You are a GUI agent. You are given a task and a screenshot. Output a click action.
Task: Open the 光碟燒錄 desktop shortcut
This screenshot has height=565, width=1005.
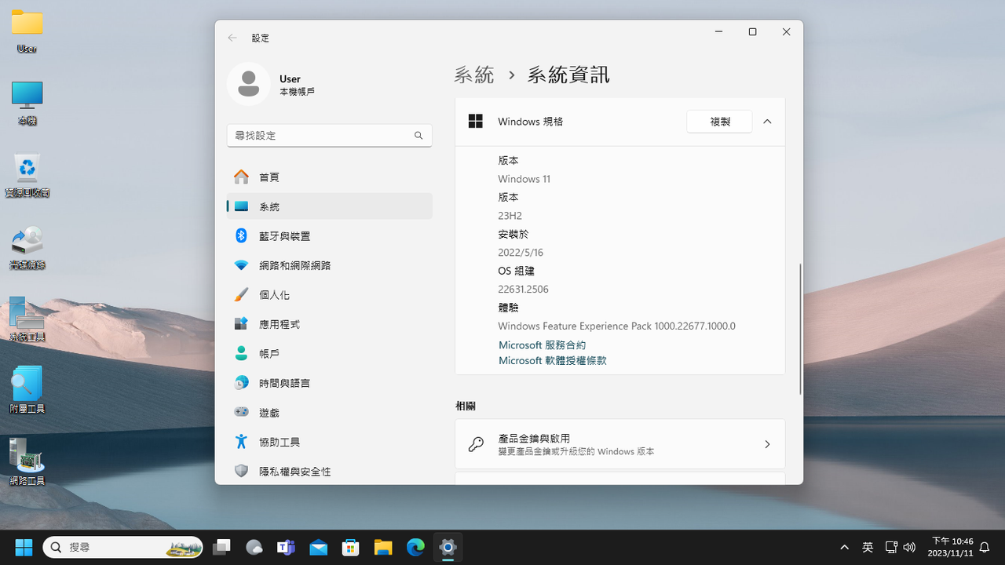pyautogui.click(x=27, y=247)
